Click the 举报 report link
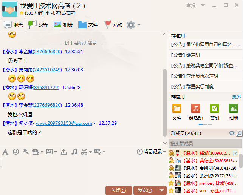This screenshot has height=195, width=243. pyautogui.click(x=191, y=6)
